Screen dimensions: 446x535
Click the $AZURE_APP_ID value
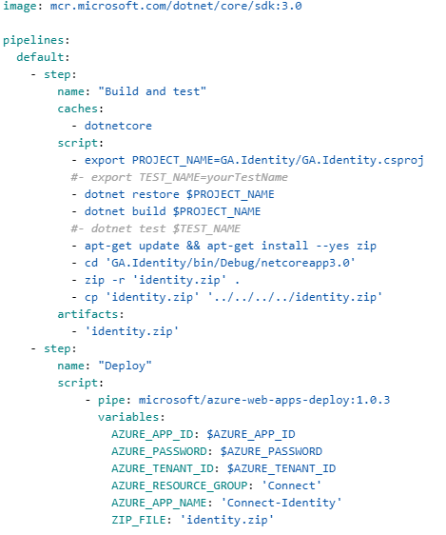click(251, 434)
